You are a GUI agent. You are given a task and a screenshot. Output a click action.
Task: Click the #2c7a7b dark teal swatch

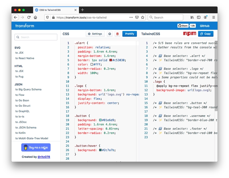click(x=100, y=150)
